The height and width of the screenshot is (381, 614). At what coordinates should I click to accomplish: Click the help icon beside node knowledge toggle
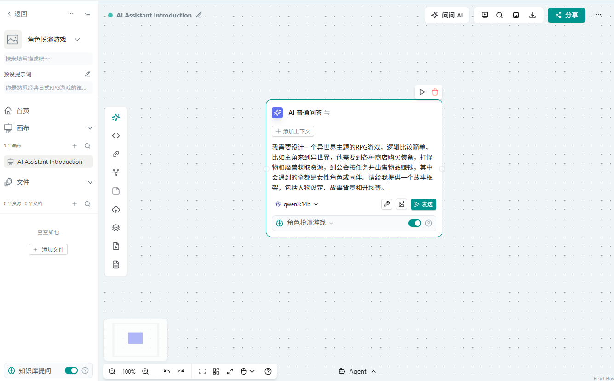click(x=429, y=223)
